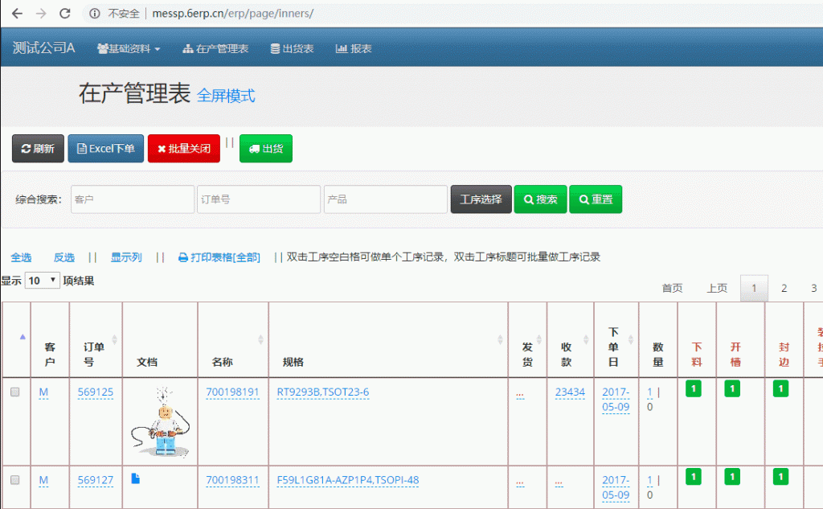Image resolution: width=823 pixels, height=509 pixels.
Task: Click the browser reload icon
Action: pyautogui.click(x=65, y=14)
